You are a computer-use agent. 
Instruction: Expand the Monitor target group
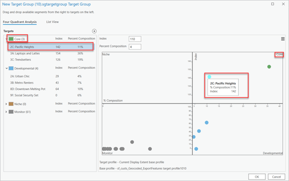click(6, 112)
